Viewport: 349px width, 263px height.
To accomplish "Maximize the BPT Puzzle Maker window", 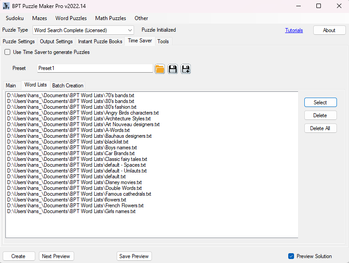I will [319, 6].
